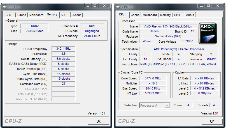Minimize the left CPU-Z window
This screenshot has width=226, height=133.
(x=88, y=6)
